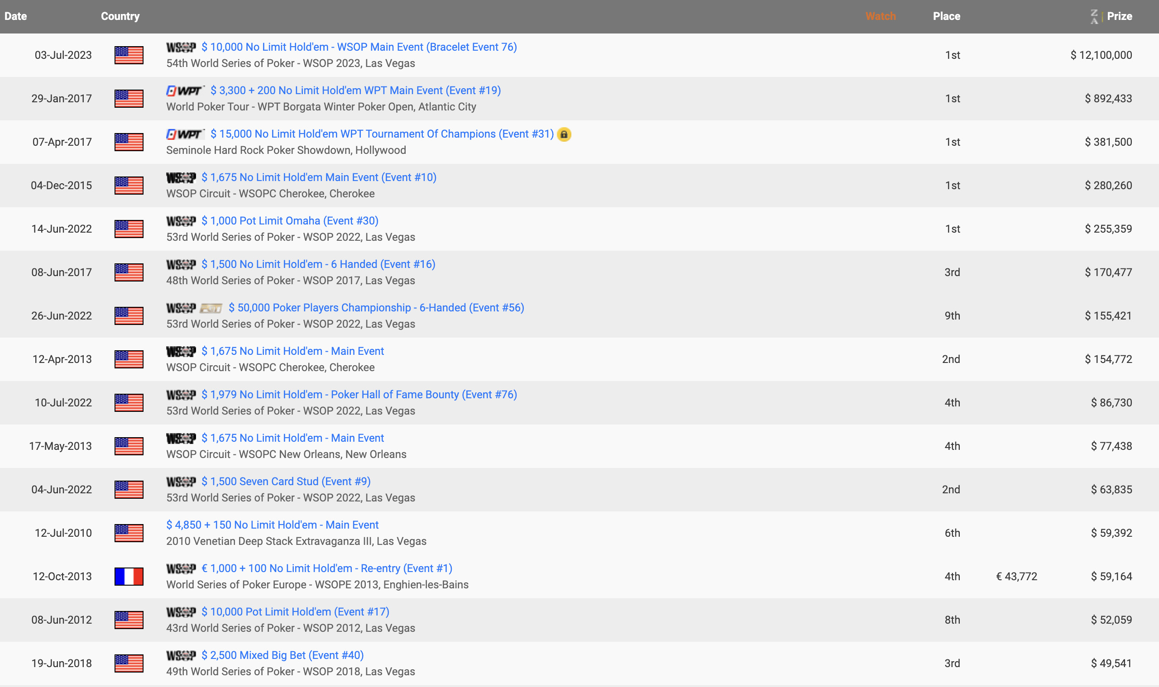This screenshot has width=1159, height=687.
Task: Click the gold PPC badge on the Poker Players Championship row
Action: (x=211, y=308)
